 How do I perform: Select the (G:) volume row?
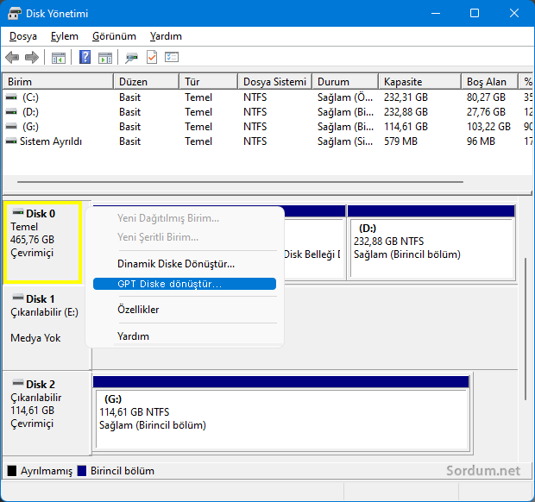[x=267, y=127]
